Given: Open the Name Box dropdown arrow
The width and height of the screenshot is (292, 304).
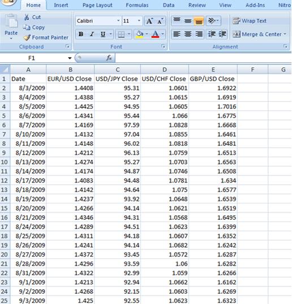Looking at the screenshot, I should [x=70, y=58].
